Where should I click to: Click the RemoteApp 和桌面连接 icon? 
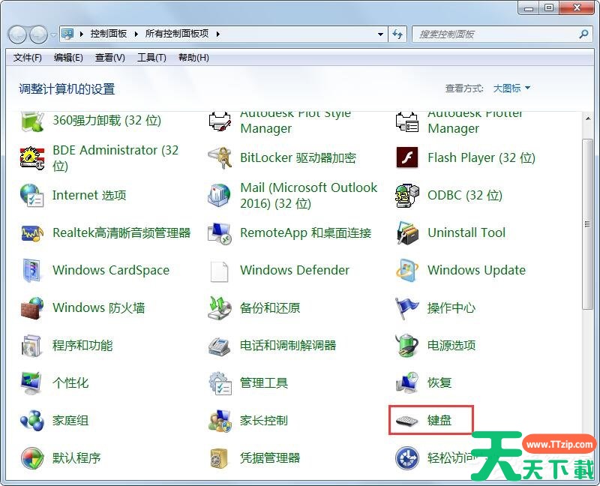click(x=220, y=232)
